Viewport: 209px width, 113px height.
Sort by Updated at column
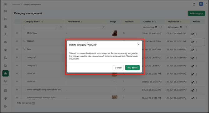(x=181, y=22)
